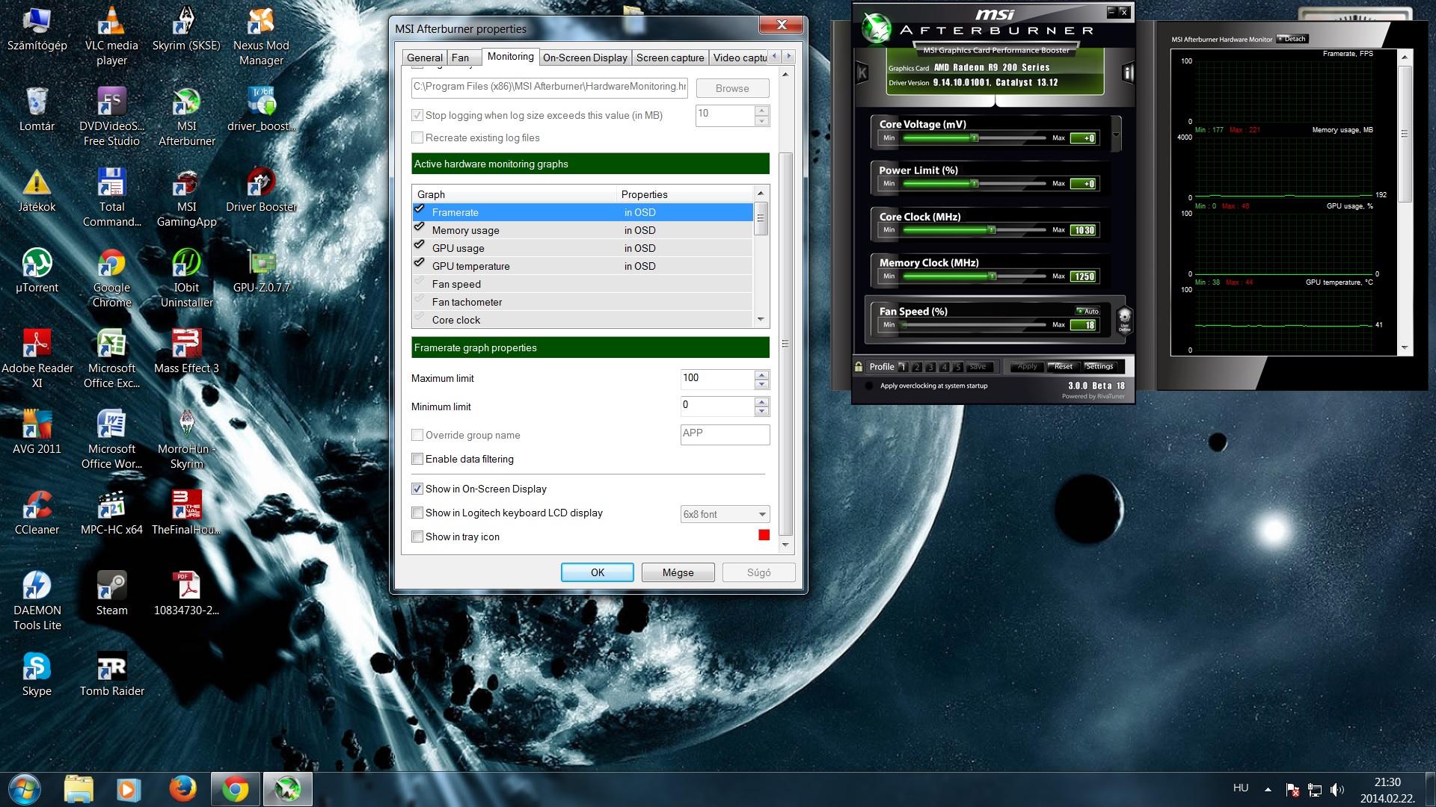
Task: Open GPU-Z.0.7.7 desktop icon
Action: (261, 271)
